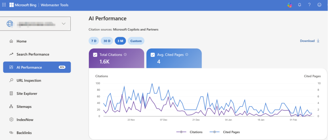The image size is (328, 140).
Task: Open the blurred site name selector
Action: (36, 24)
